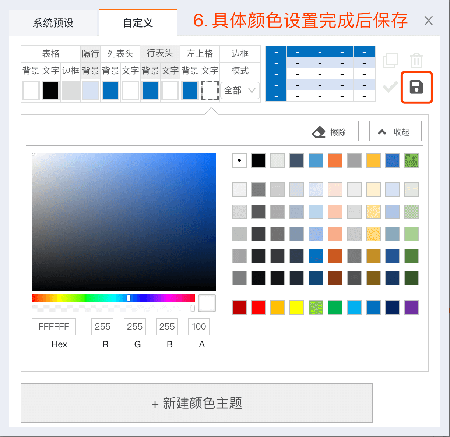450x437 pixels.
Task: Select the 表格 背景 white swatch
Action: (x=31, y=90)
